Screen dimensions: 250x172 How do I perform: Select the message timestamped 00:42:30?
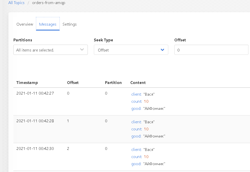coord(35,149)
